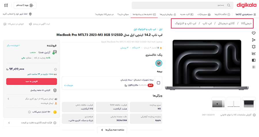The height and width of the screenshot is (137, 259).
Task: Click the star rating icon
Action: click(x=161, y=48)
